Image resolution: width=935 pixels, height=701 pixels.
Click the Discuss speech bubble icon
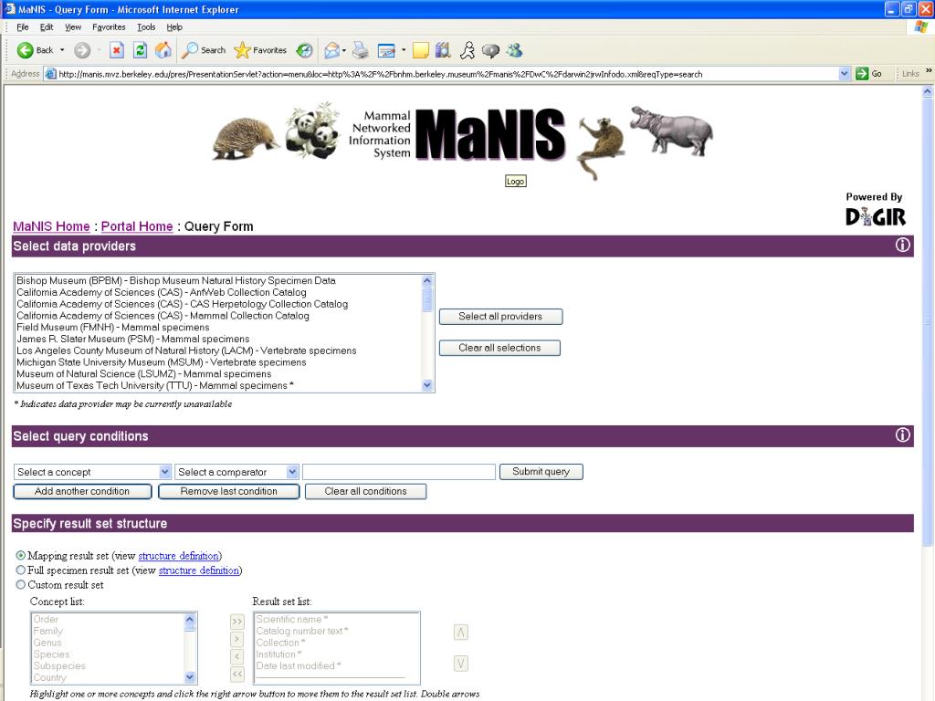[490, 51]
